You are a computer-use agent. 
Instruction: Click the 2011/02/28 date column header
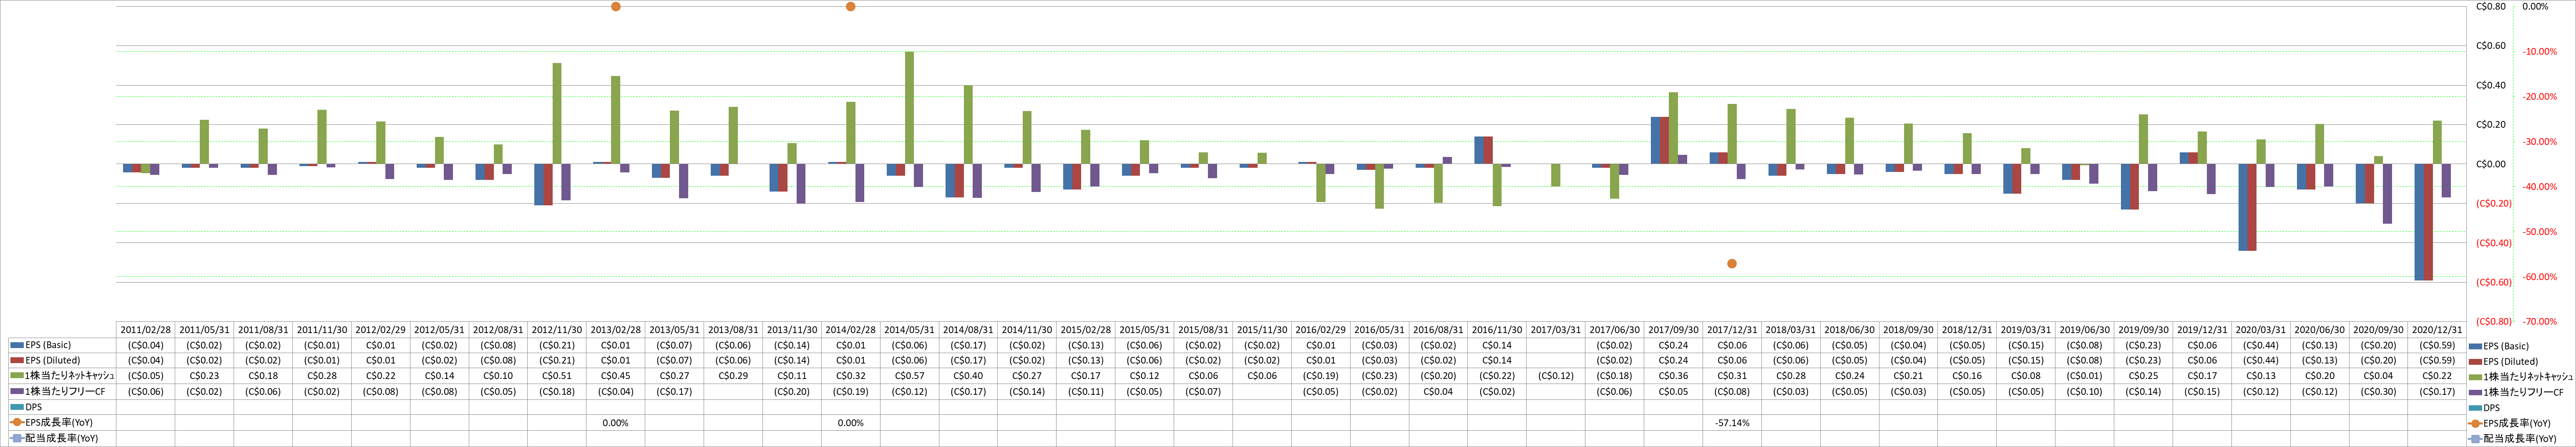146,330
